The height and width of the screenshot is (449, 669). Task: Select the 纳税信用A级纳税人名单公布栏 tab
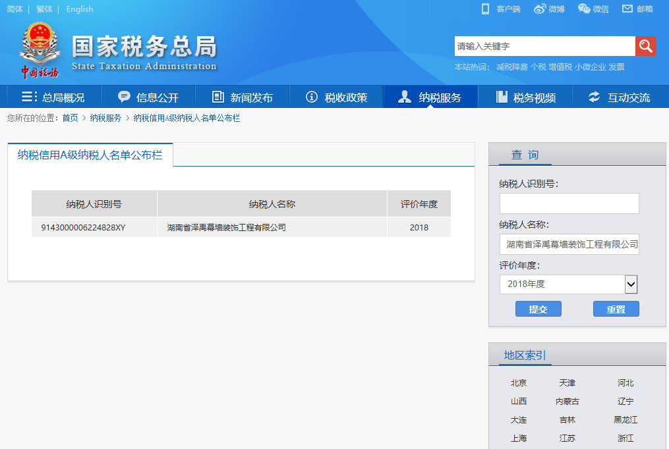pyautogui.click(x=90, y=155)
